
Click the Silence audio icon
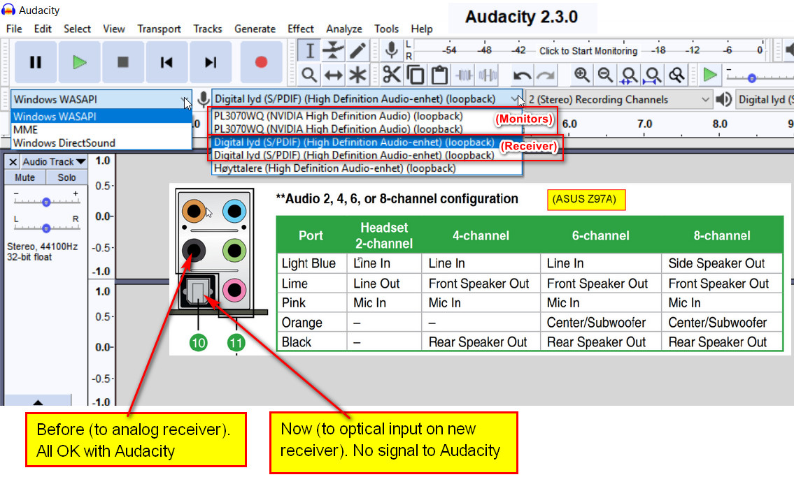click(488, 75)
